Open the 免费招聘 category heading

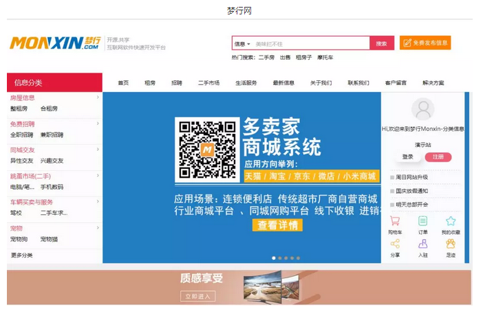[x=23, y=124]
